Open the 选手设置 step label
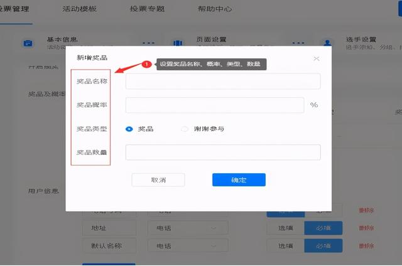The height and width of the screenshot is (266, 402). pyautogui.click(x=361, y=40)
